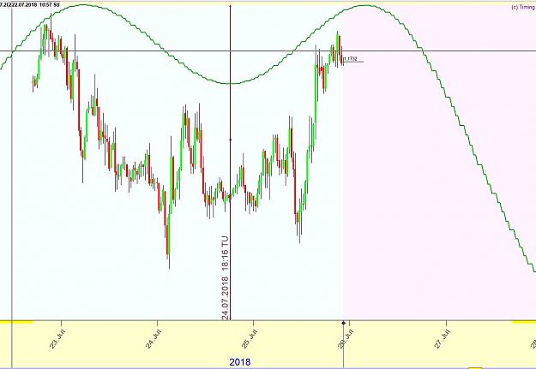The image size is (536, 369).
Task: Click the 24.Jul date label on the time axis
Action: [x=154, y=339]
